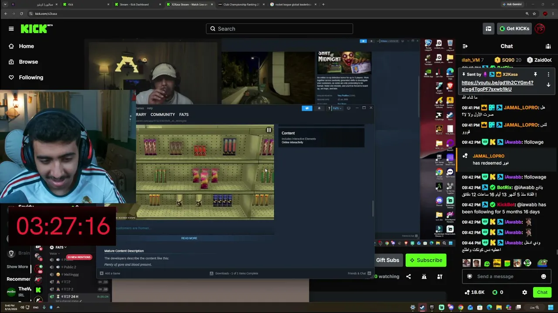Image resolution: width=558 pixels, height=313 pixels.
Task: Click the JAMAL_LOPRO redeemed username
Action: coord(488,156)
